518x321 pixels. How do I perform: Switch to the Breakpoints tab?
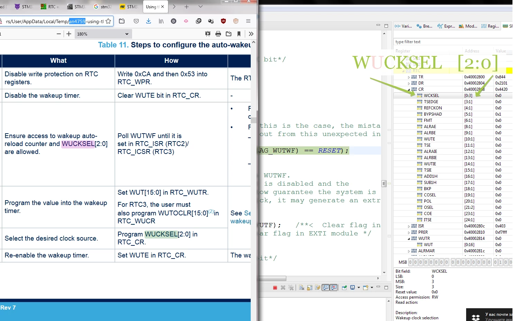point(425,26)
